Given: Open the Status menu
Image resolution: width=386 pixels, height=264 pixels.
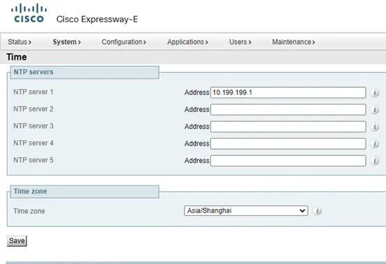Looking at the screenshot, I should click(x=20, y=42).
